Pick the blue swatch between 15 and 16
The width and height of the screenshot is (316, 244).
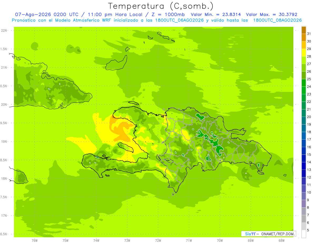click(304, 151)
